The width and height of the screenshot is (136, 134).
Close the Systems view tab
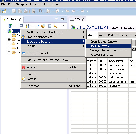click(x=20, y=19)
